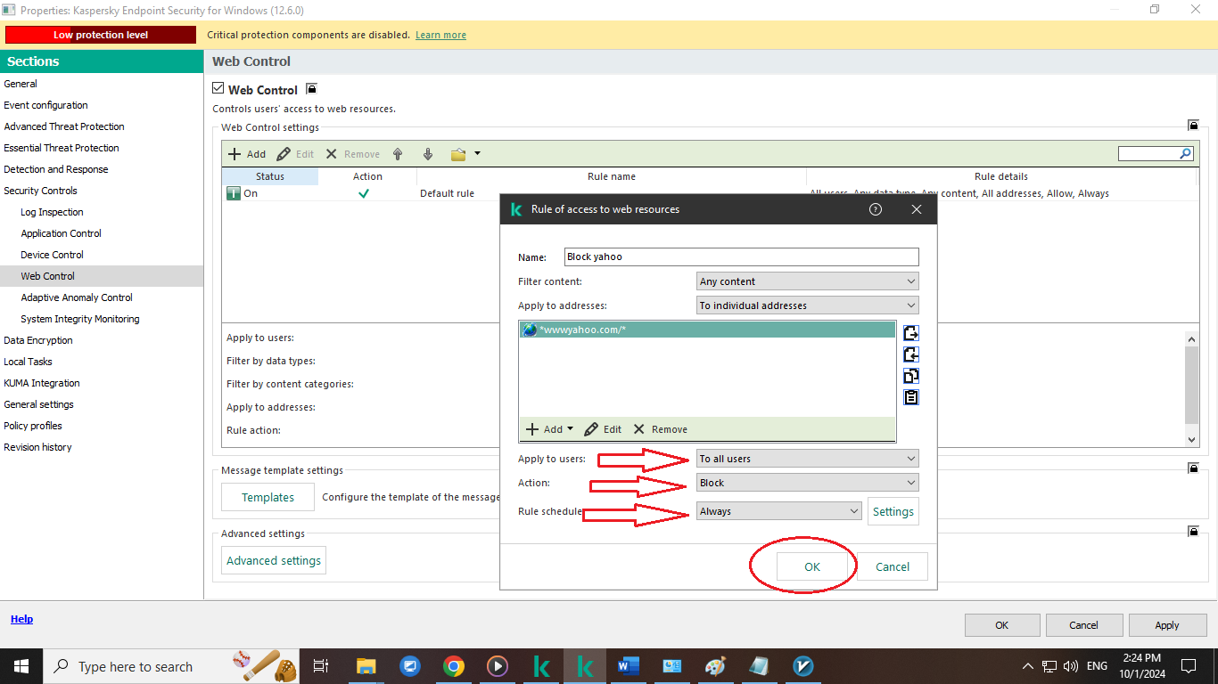Click Apply in the Properties window
1218x684 pixels.
coord(1167,625)
